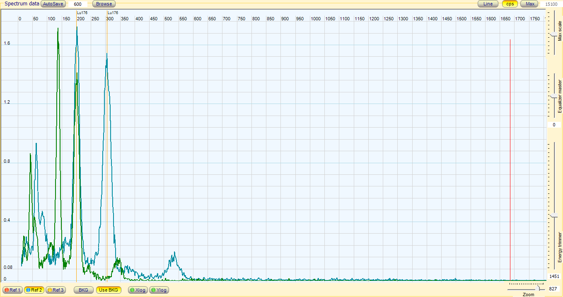Turn off the Use BKG option
This screenshot has width=563, height=297.
[x=109, y=290]
